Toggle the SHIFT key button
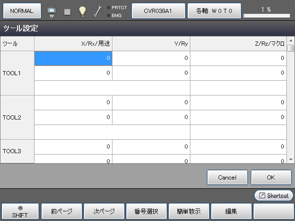This screenshot has height=221, width=295. tap(20, 211)
